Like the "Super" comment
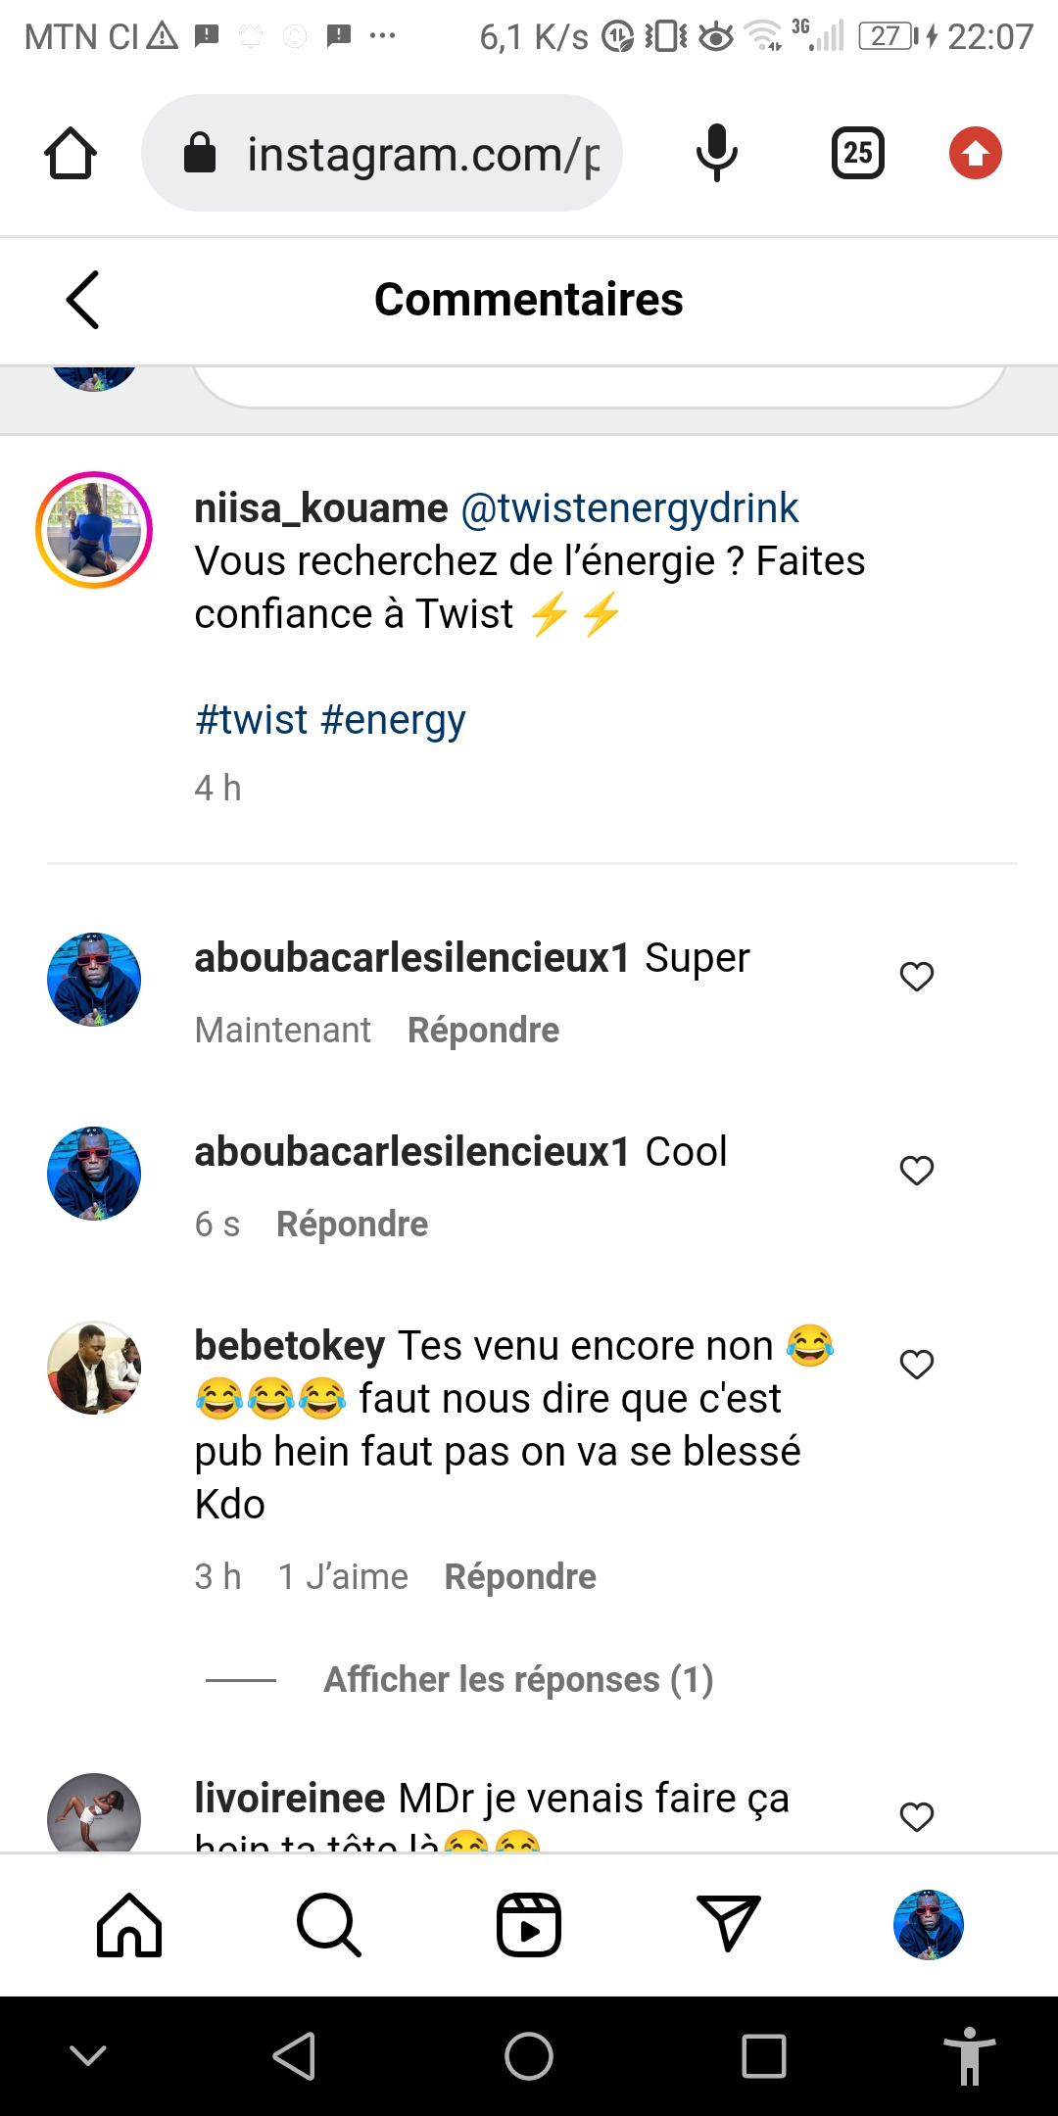 tap(917, 976)
